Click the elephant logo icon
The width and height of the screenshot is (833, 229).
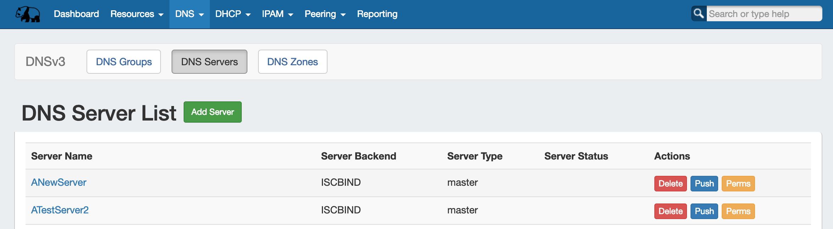(28, 14)
